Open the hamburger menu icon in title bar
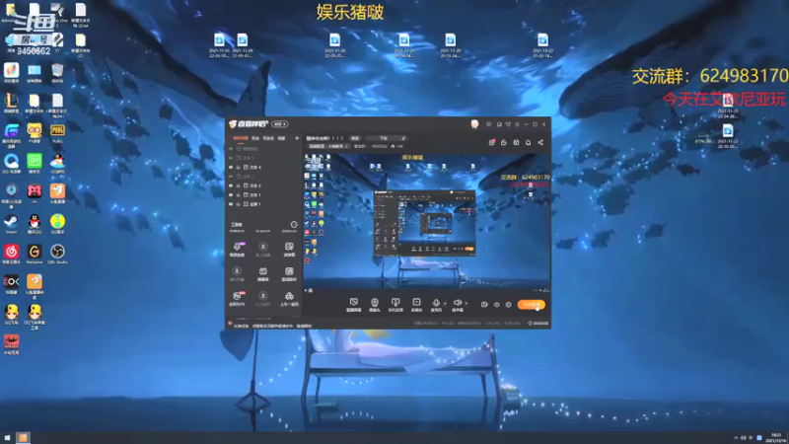This screenshot has height=444, width=789. click(517, 124)
